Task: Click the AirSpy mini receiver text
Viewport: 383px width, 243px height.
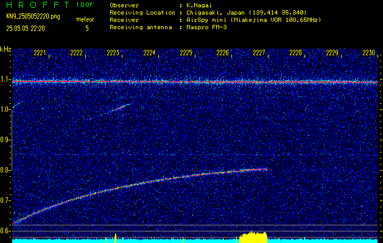Action: pyautogui.click(x=253, y=19)
